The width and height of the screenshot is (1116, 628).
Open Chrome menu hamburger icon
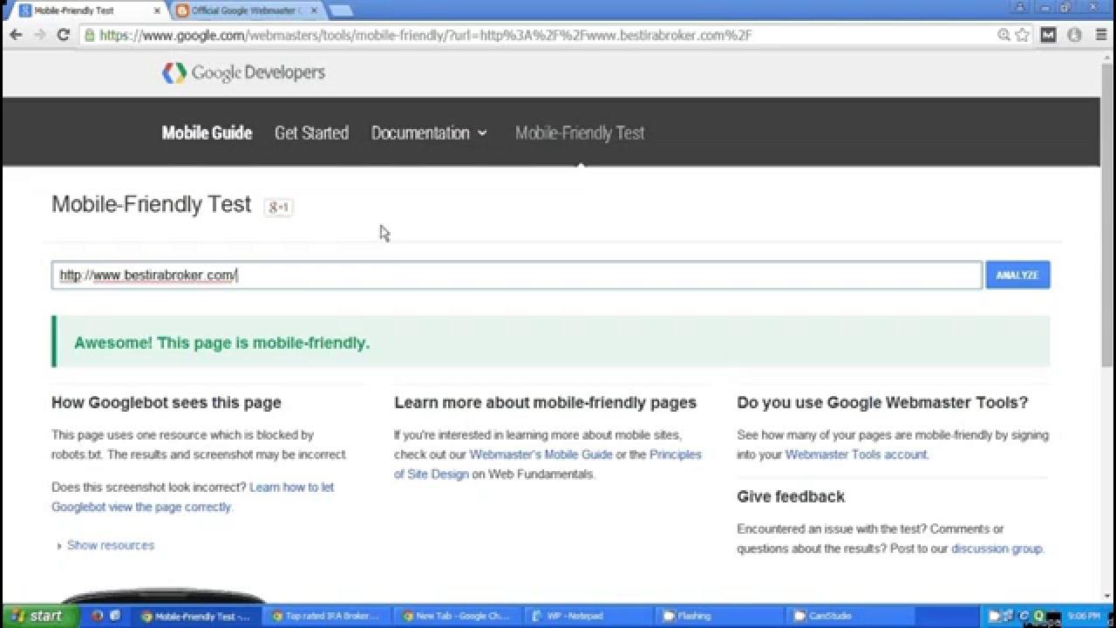[1100, 36]
